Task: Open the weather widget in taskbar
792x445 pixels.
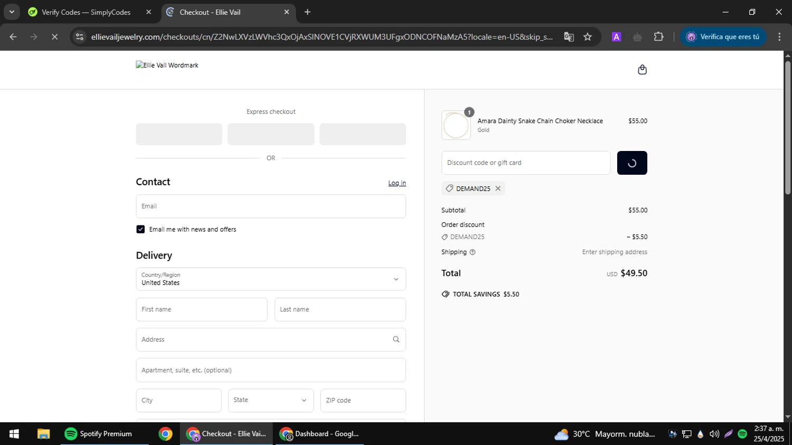Action: [x=605, y=434]
